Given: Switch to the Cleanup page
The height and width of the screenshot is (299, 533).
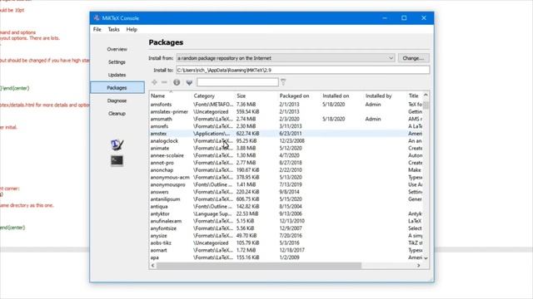Looking at the screenshot, I should tap(117, 114).
